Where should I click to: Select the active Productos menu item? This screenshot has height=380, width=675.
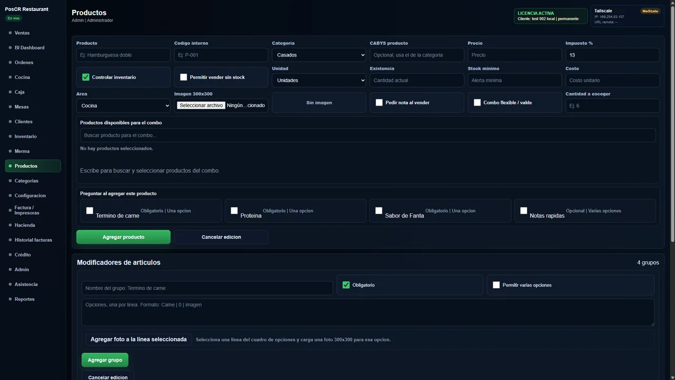coord(33,166)
